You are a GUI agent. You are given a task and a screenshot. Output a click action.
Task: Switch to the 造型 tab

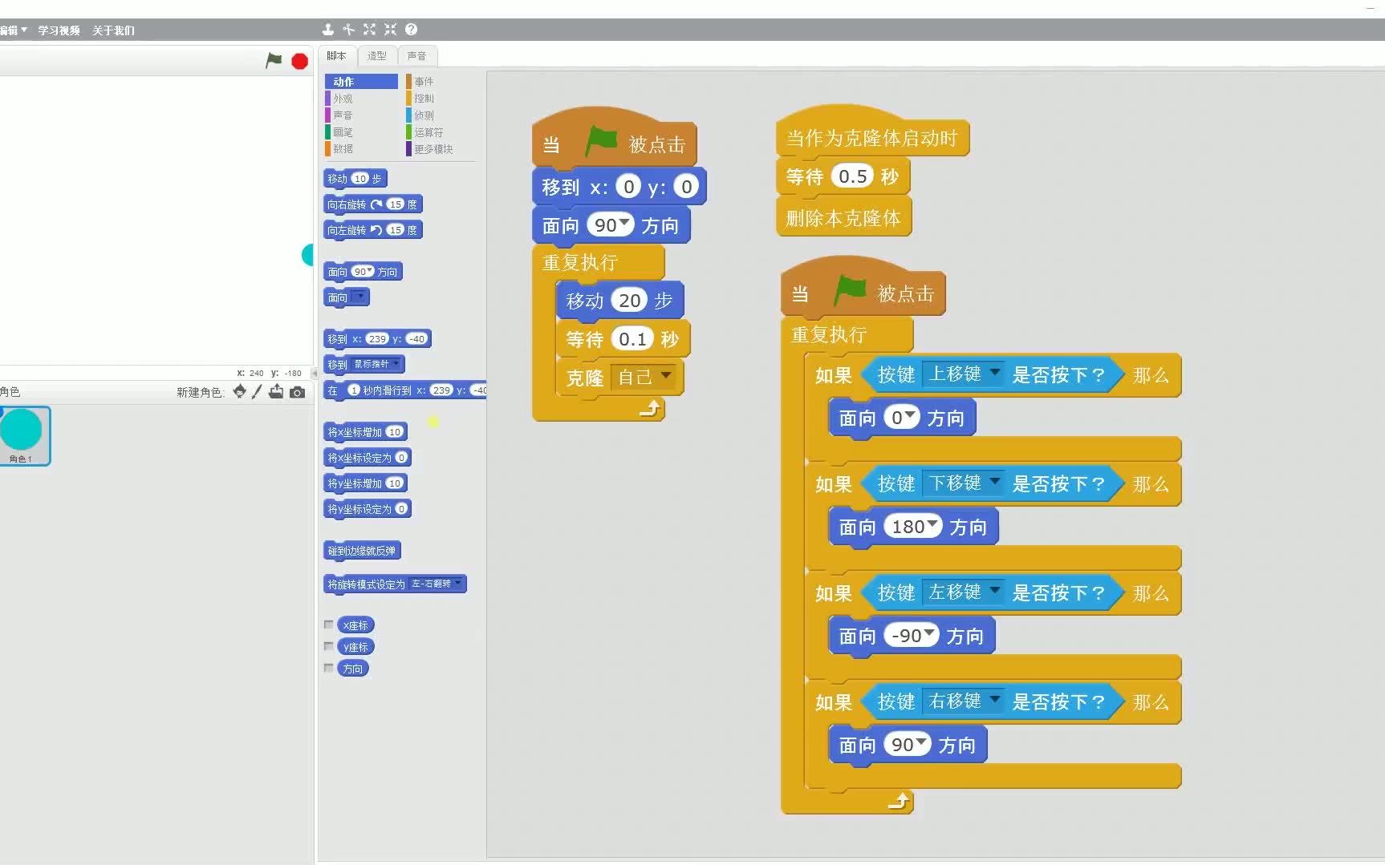click(x=376, y=55)
